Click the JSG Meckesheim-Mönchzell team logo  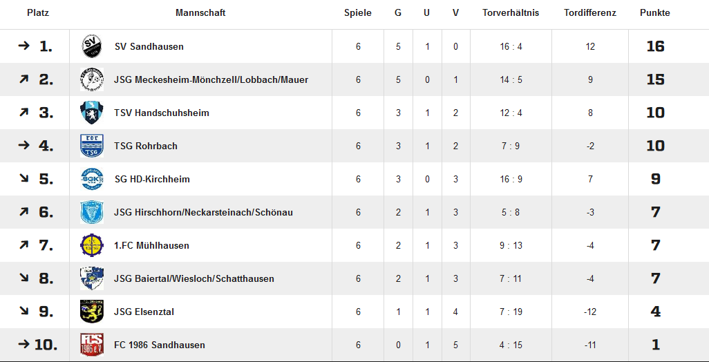92,79
